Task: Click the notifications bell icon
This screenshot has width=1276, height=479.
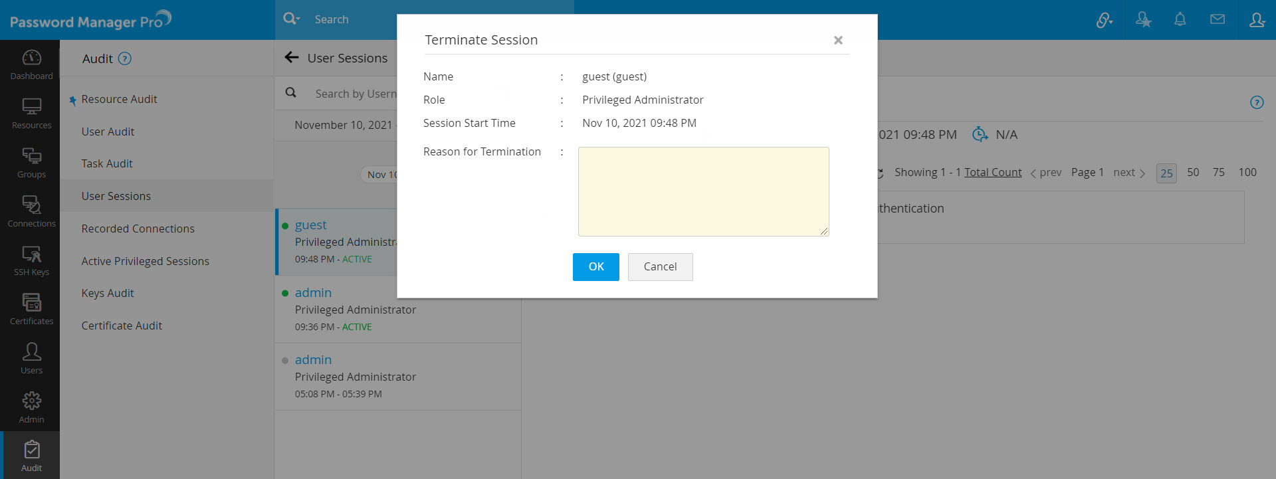Action: (1180, 19)
